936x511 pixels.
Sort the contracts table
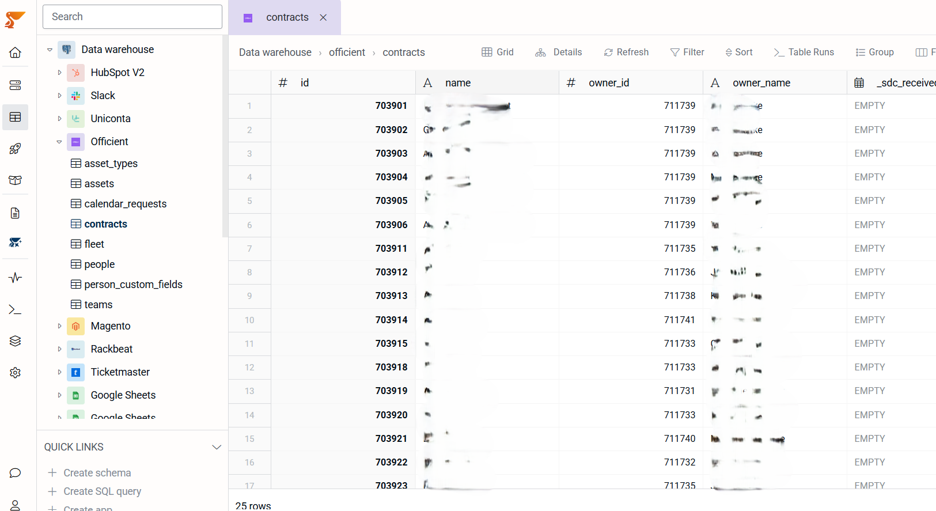click(x=738, y=52)
